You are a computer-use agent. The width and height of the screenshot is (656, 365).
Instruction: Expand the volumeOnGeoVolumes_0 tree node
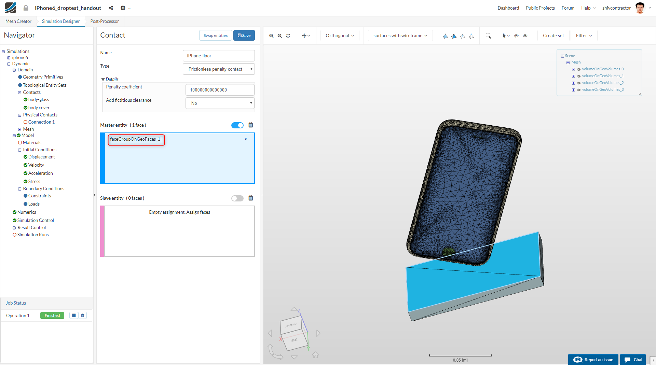(573, 69)
